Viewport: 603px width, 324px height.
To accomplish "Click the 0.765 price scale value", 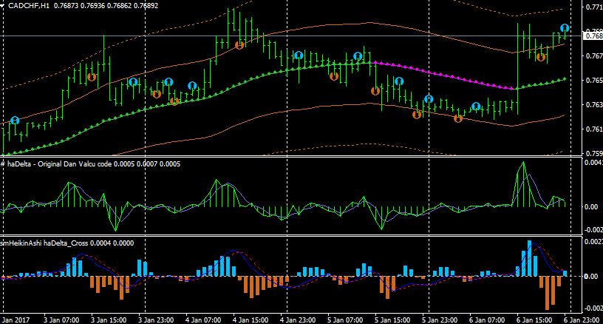I will tap(594, 80).
